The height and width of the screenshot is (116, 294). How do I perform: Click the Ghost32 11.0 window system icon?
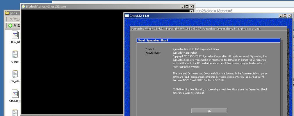[127, 16]
